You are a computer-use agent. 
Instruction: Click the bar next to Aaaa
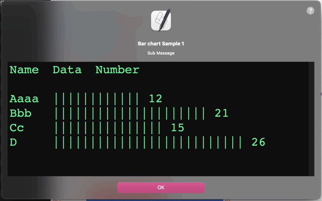click(97, 99)
